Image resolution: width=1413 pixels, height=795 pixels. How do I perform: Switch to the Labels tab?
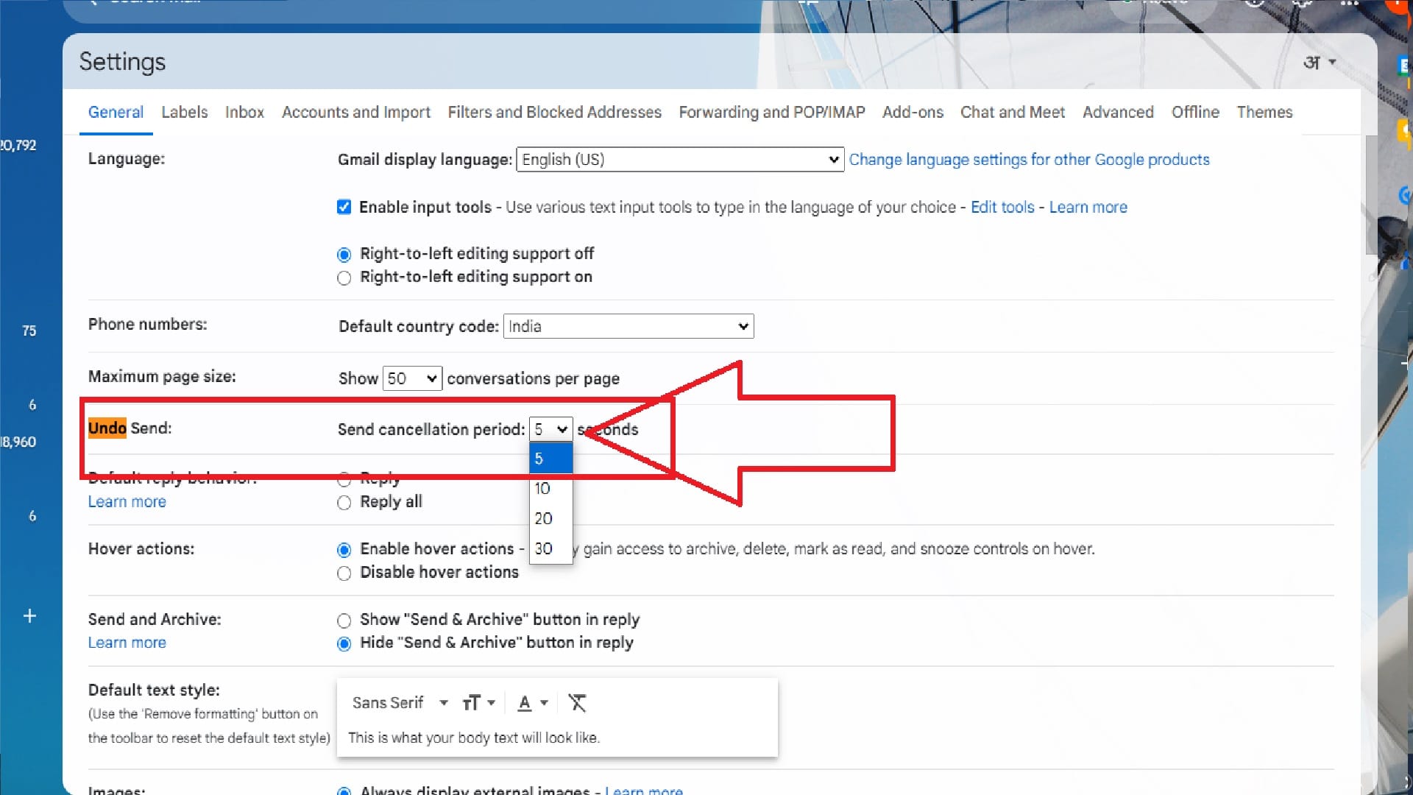(x=185, y=112)
